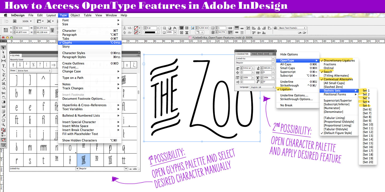Enable Stylistic Set 1
Screen dimensions: 385x192
[368, 91]
